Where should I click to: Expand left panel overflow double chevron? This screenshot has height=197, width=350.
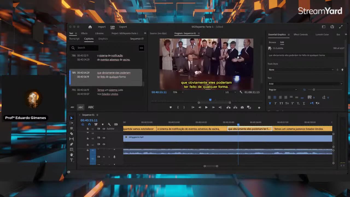[x=145, y=33]
